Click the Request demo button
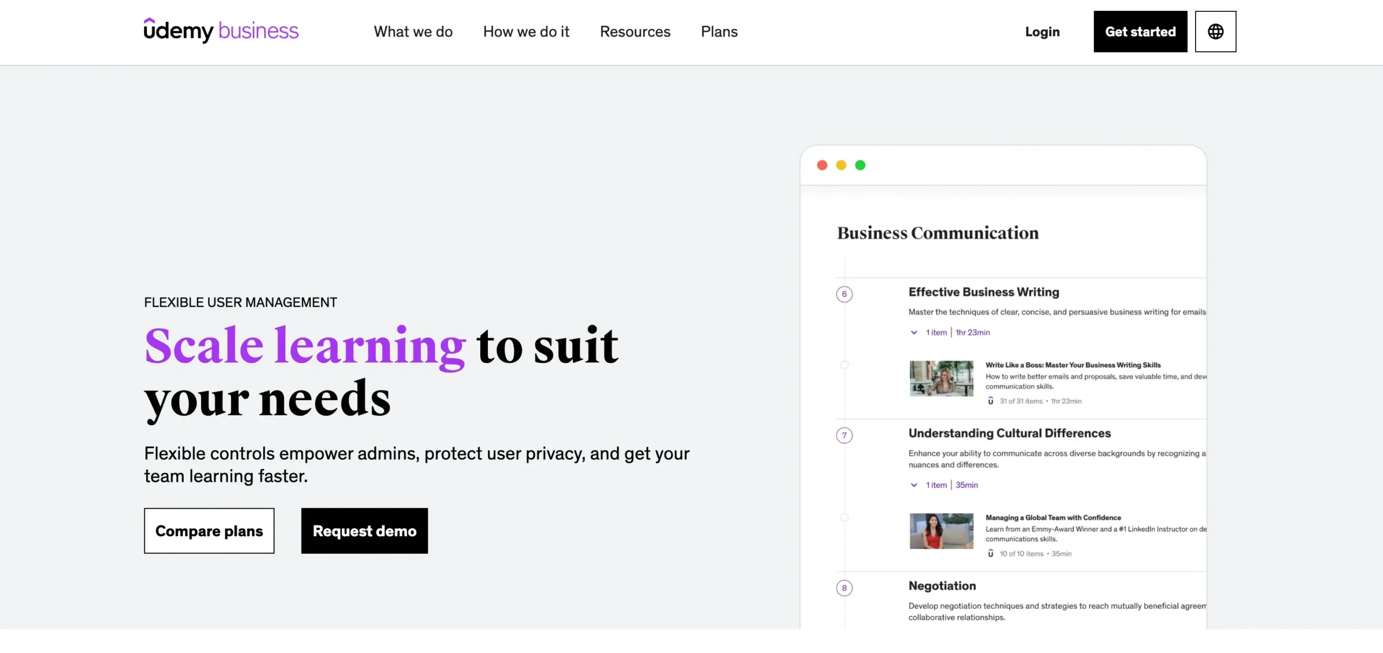 point(364,530)
